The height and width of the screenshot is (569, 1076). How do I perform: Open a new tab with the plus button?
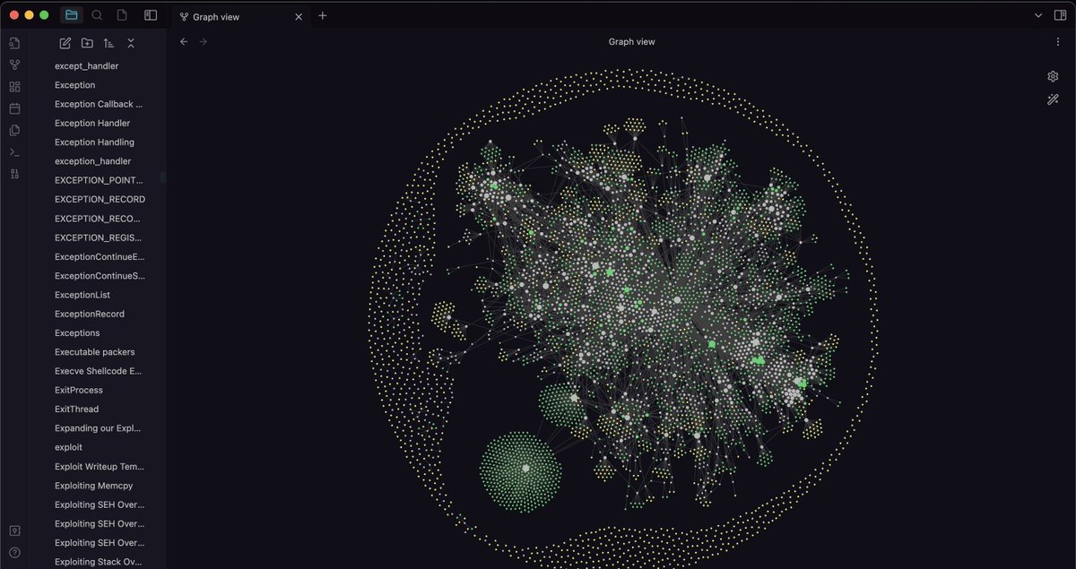[322, 15]
